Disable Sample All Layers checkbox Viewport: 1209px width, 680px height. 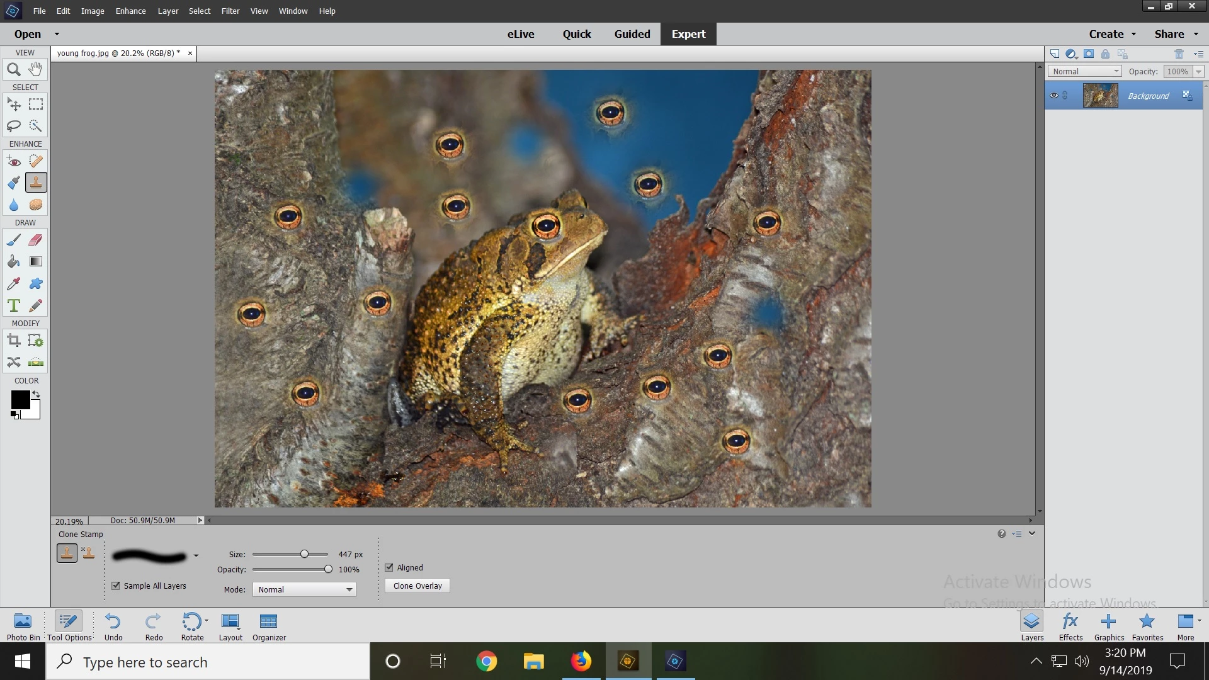click(x=116, y=586)
